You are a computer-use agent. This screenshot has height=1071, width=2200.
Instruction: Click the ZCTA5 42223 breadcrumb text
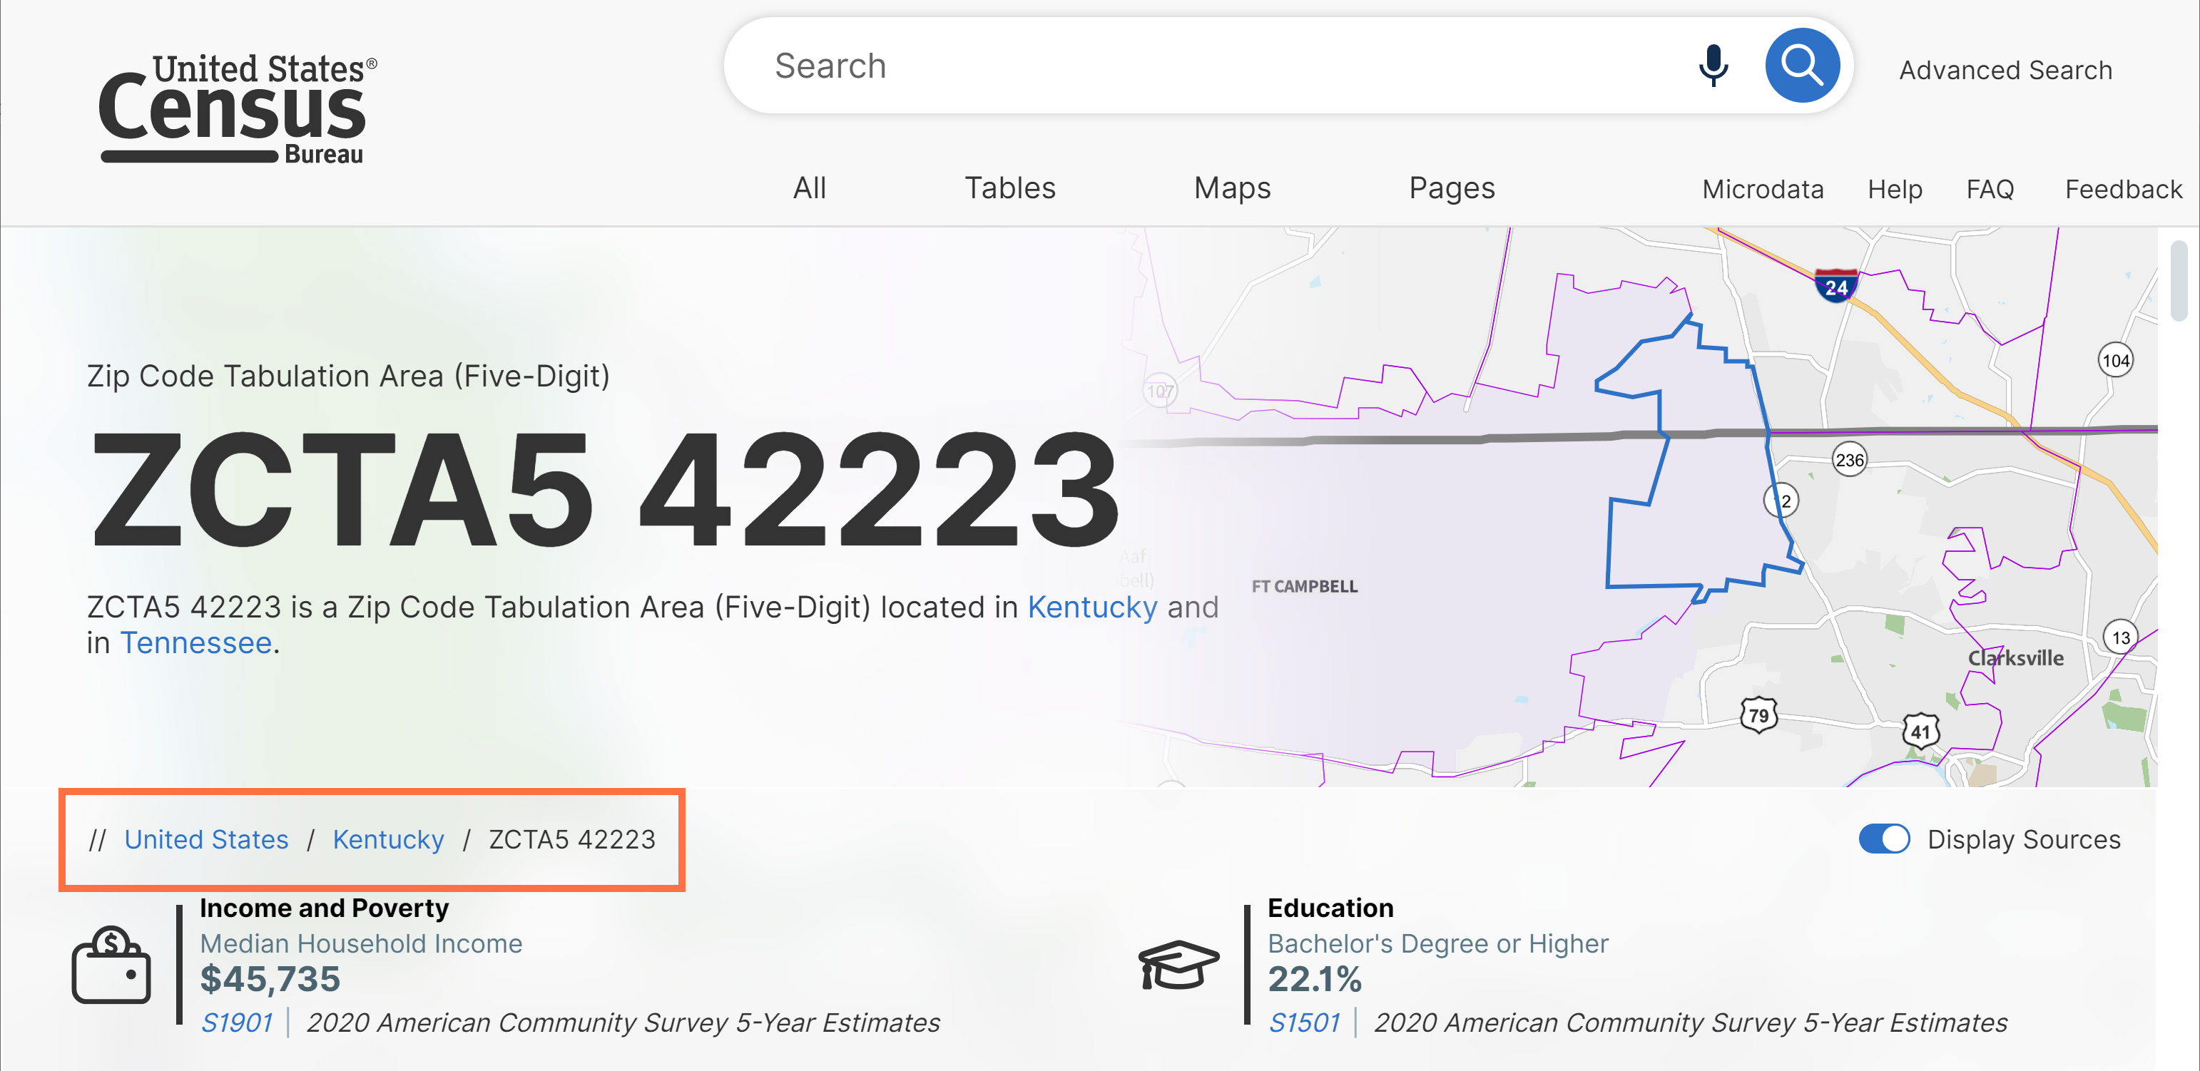(x=572, y=840)
